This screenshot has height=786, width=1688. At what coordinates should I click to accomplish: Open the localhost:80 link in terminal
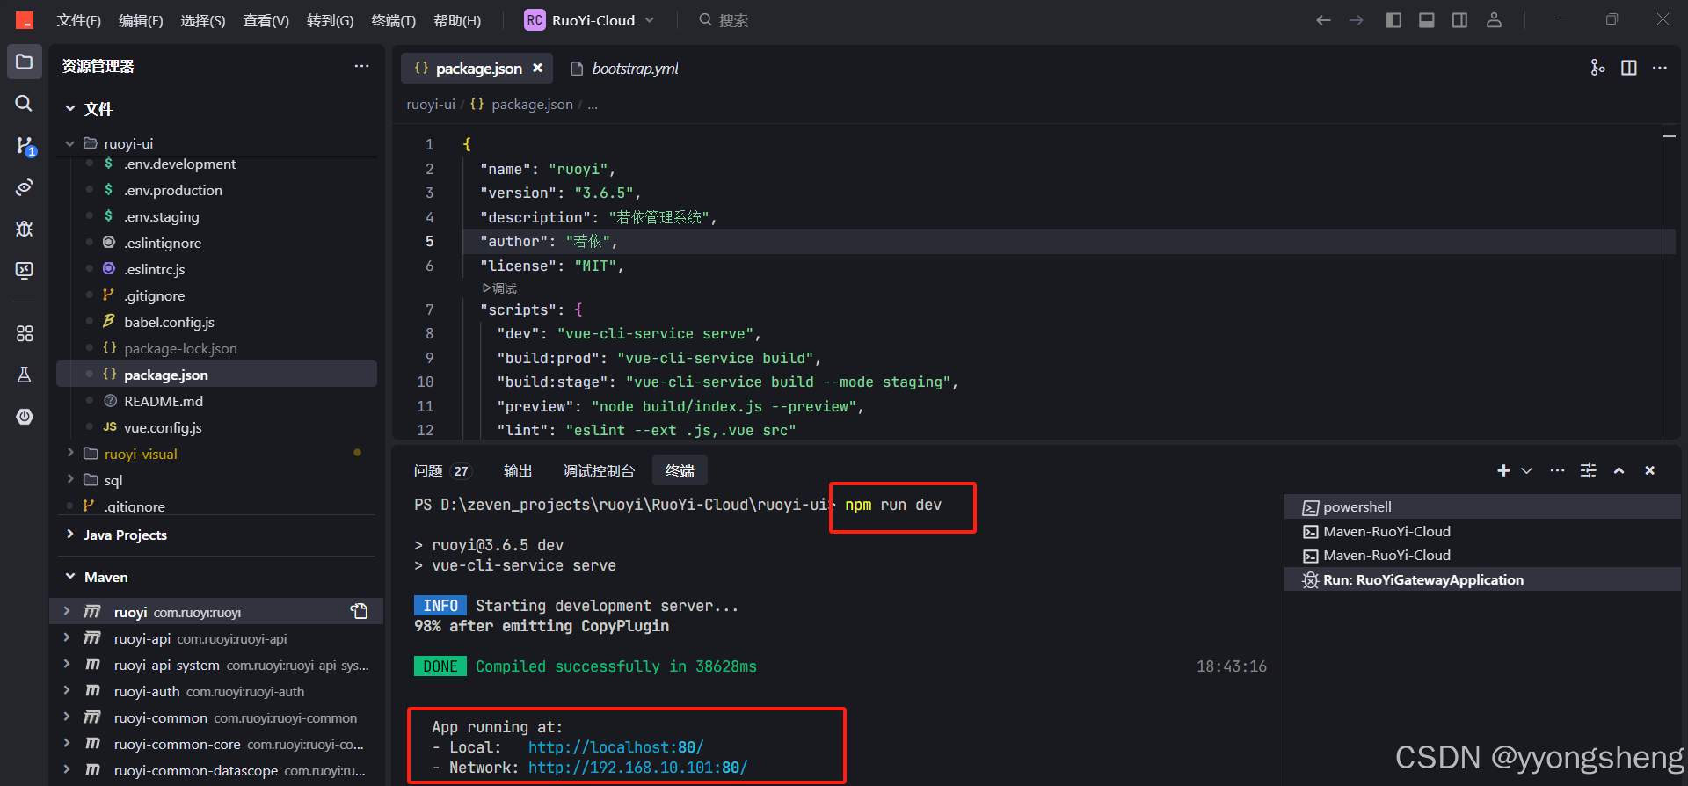pyautogui.click(x=615, y=747)
